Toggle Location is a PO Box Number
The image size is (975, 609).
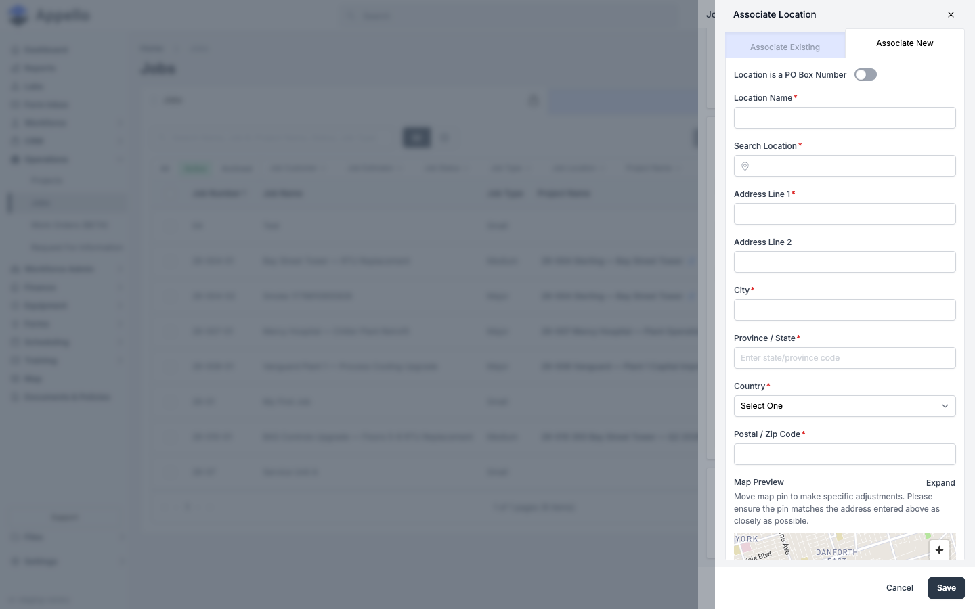click(x=865, y=74)
